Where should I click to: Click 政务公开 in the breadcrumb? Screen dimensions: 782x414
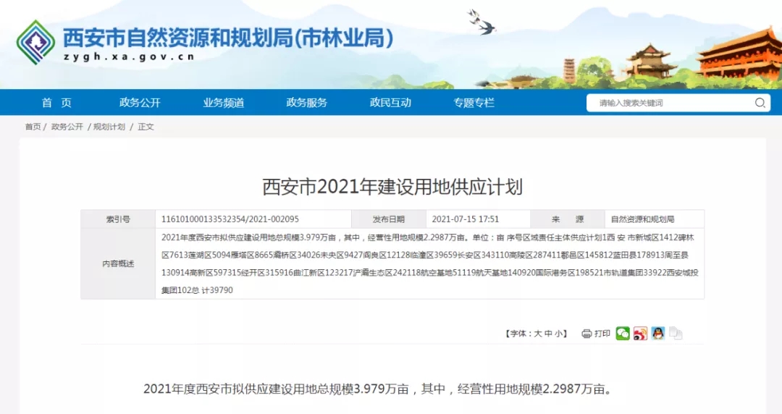(x=67, y=127)
